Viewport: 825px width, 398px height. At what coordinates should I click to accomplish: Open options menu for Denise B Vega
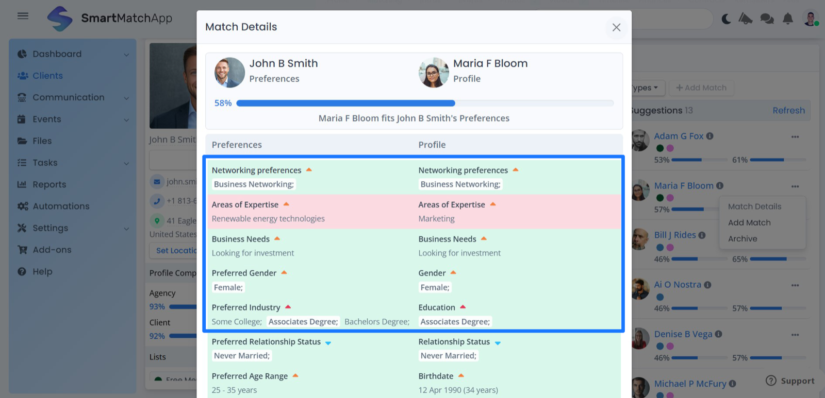(795, 335)
